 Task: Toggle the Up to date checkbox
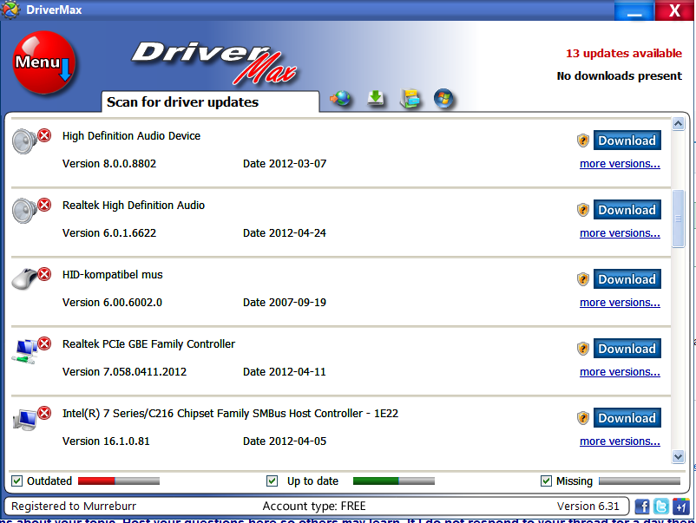(x=272, y=481)
